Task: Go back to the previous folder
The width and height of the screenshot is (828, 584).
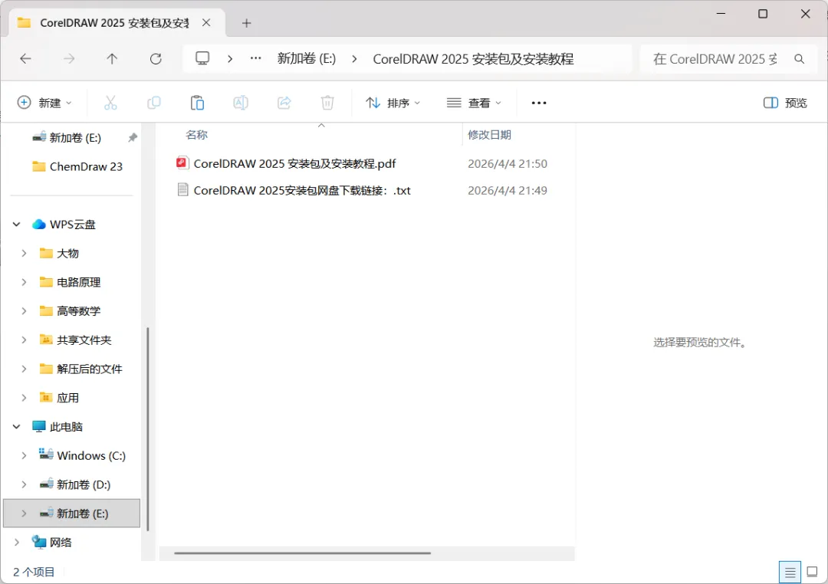Action: [25, 58]
